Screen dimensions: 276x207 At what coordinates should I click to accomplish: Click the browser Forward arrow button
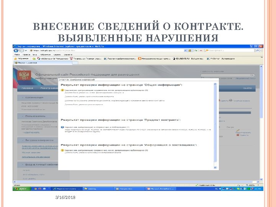[x=21, y=51]
